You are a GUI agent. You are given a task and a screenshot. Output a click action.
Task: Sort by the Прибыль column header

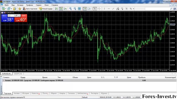[x=142, y=77]
